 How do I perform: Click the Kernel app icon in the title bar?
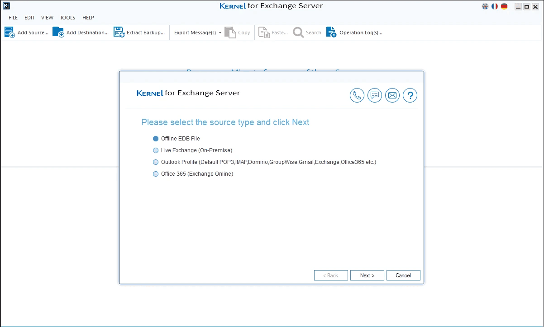click(6, 6)
